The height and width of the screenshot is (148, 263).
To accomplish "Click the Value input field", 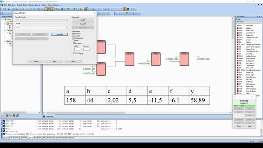I will point(41,28).
